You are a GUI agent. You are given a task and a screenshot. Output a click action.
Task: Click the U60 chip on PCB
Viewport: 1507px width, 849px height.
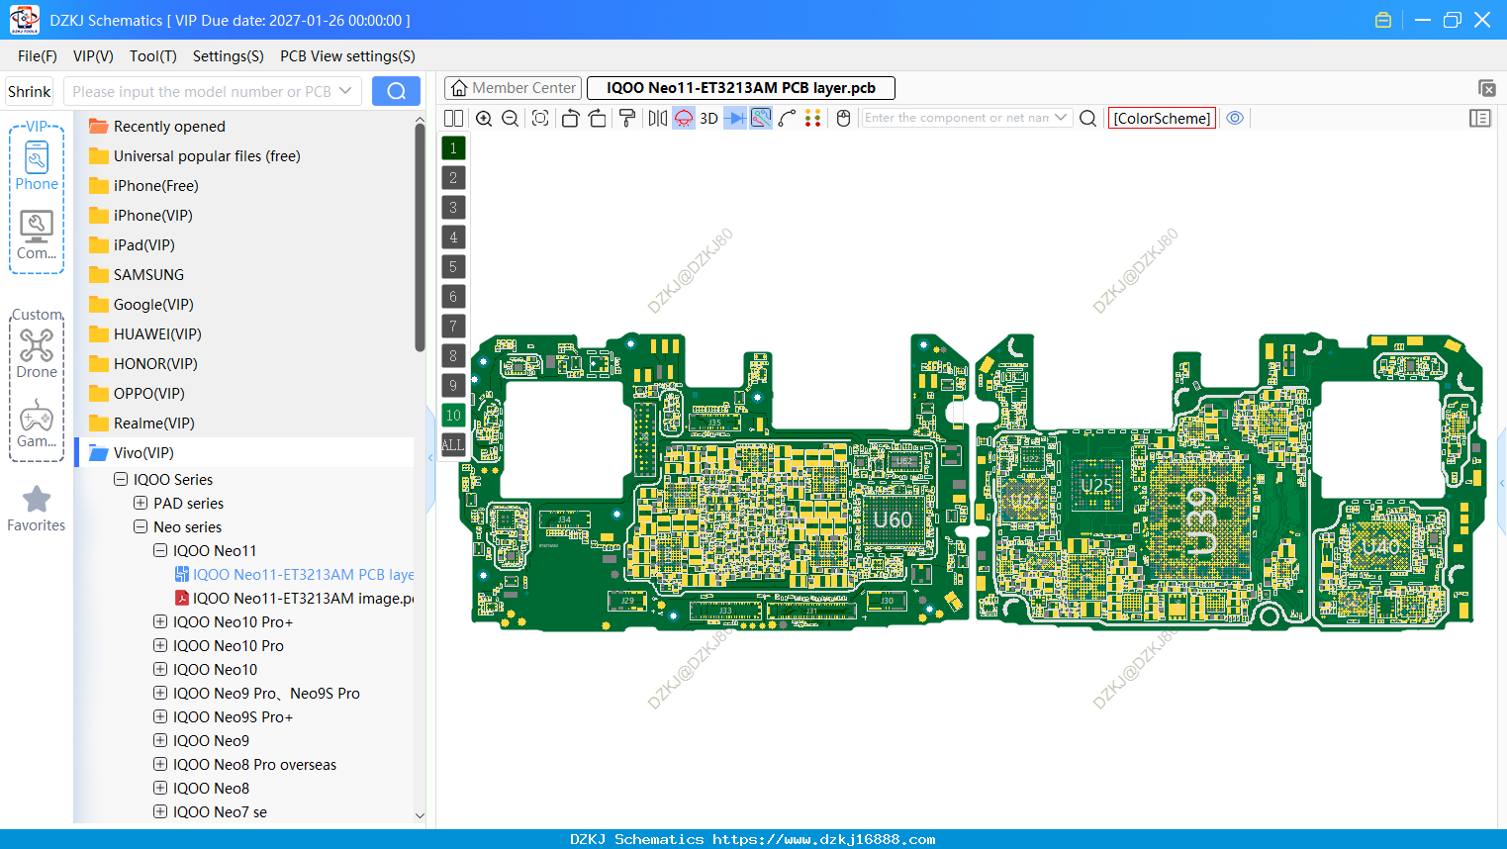pyautogui.click(x=892, y=519)
